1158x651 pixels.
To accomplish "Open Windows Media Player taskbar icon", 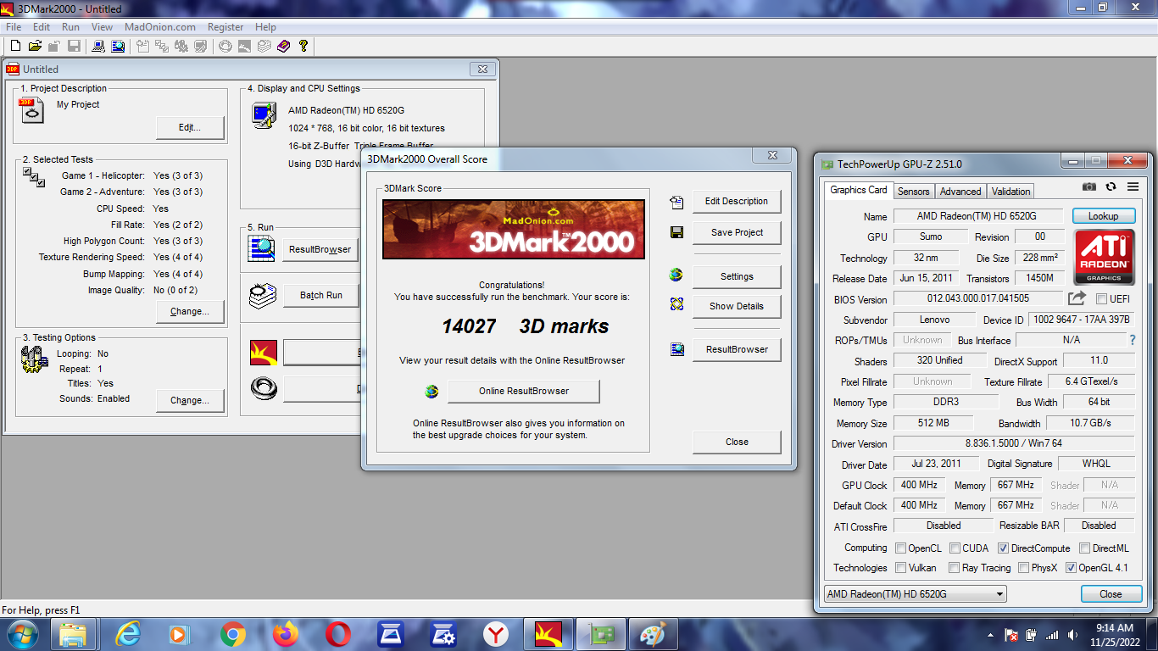I will [179, 634].
